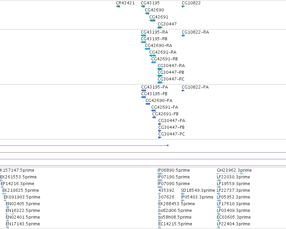Click the IP05403.3prime EST label
This screenshot has width=286, height=229.
click(197, 197)
